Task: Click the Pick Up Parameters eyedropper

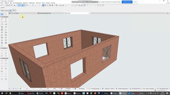Action: pos(9,5)
